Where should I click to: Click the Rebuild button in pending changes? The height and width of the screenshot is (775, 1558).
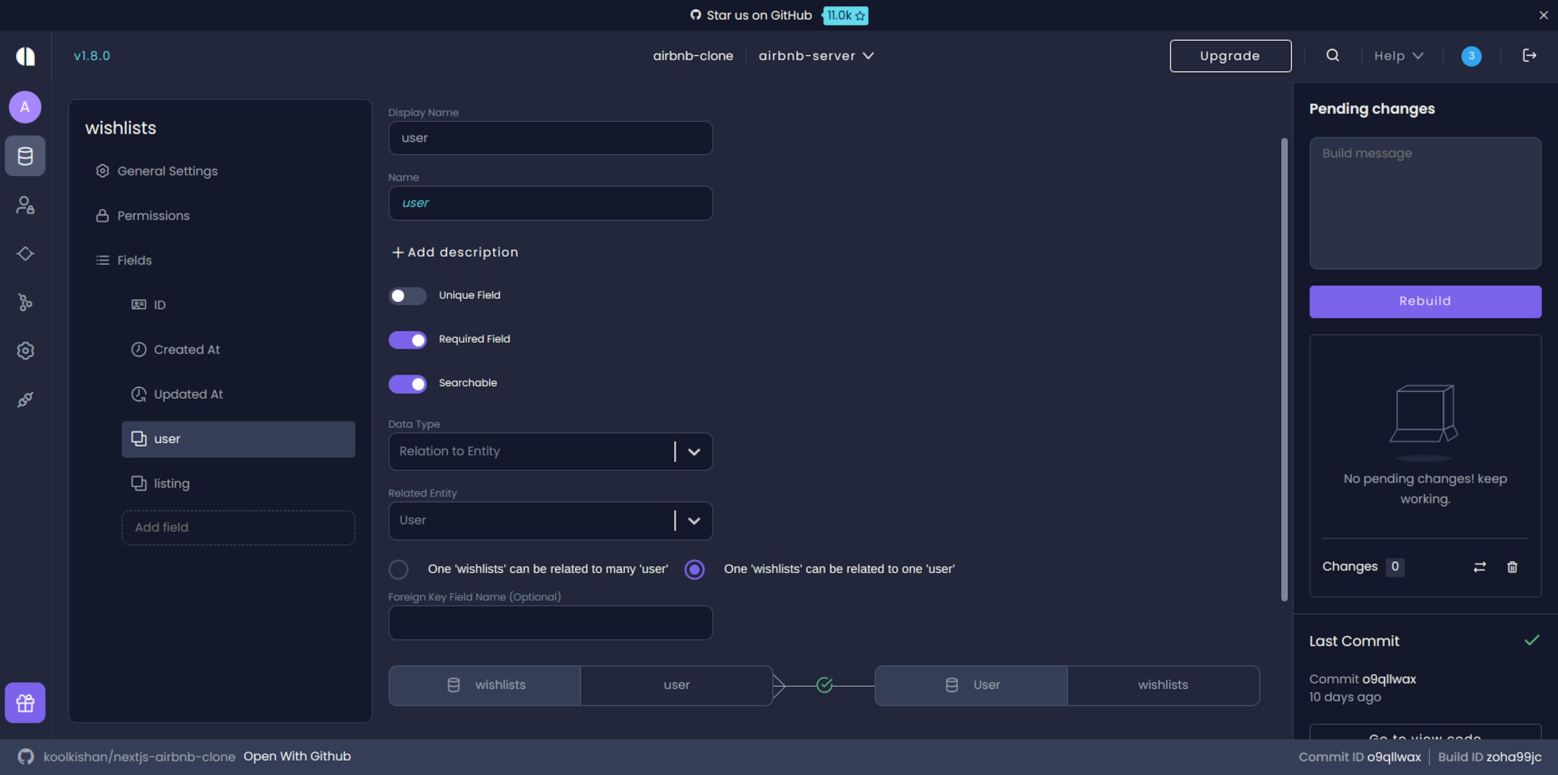[x=1426, y=301]
